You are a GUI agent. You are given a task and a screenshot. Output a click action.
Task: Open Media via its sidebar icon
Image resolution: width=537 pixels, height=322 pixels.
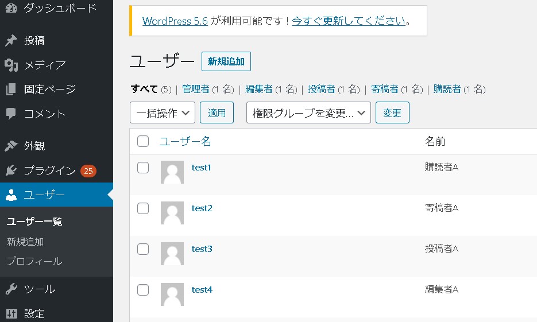pos(11,65)
